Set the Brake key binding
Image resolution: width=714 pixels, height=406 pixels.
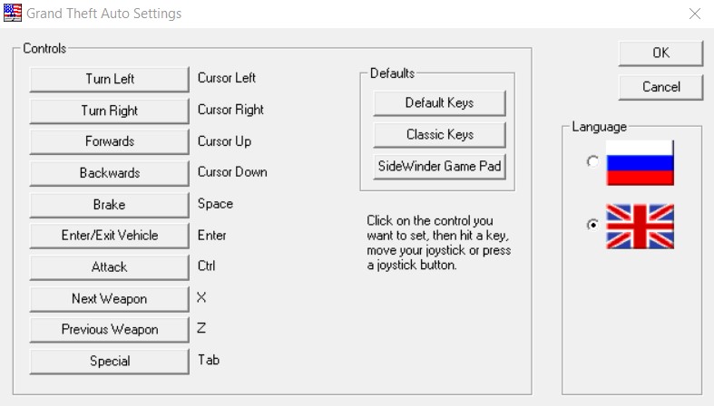pos(110,204)
